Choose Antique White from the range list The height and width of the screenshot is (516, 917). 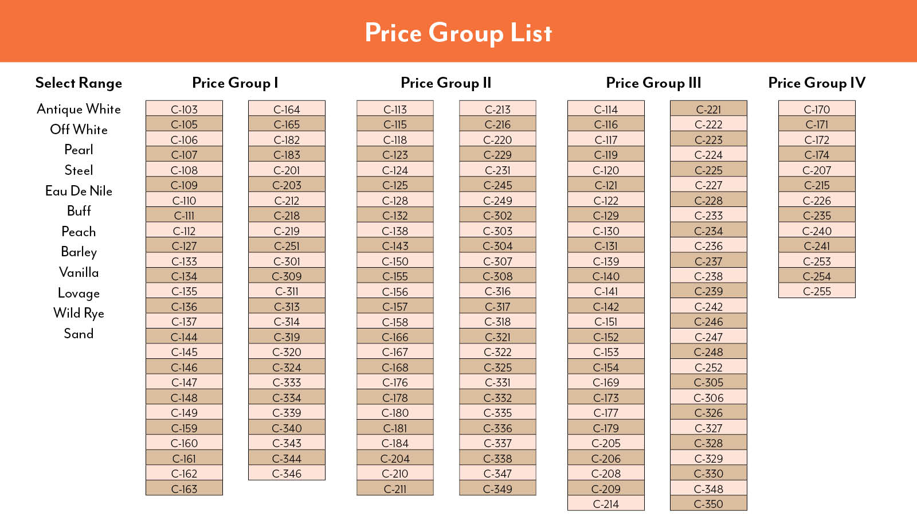tap(79, 109)
